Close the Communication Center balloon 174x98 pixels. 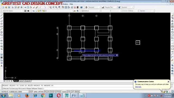pos(169,82)
